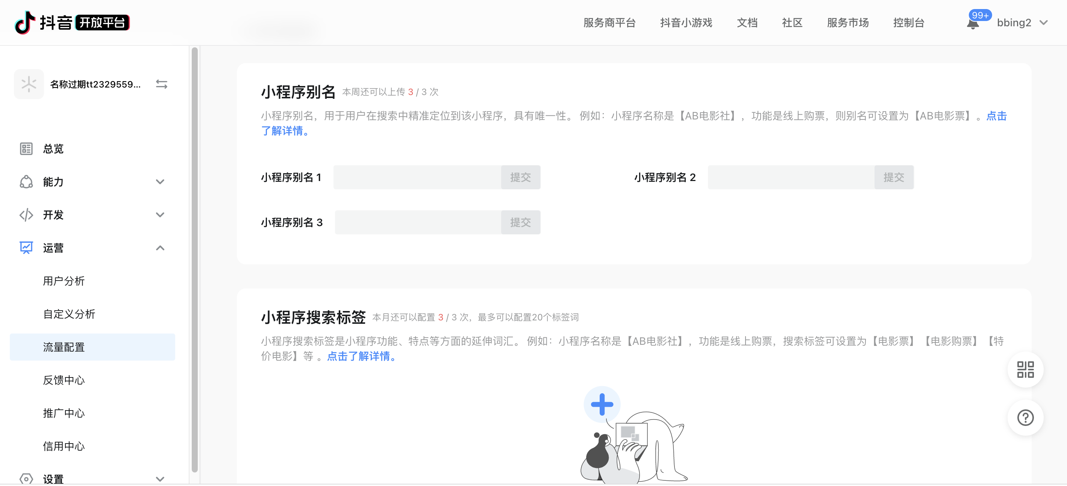Open 文档 in top navigation

[747, 23]
